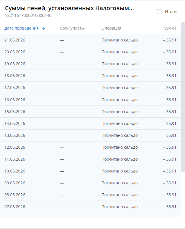Click the Сумма column header
The height and width of the screenshot is (229, 185).
(170, 28)
